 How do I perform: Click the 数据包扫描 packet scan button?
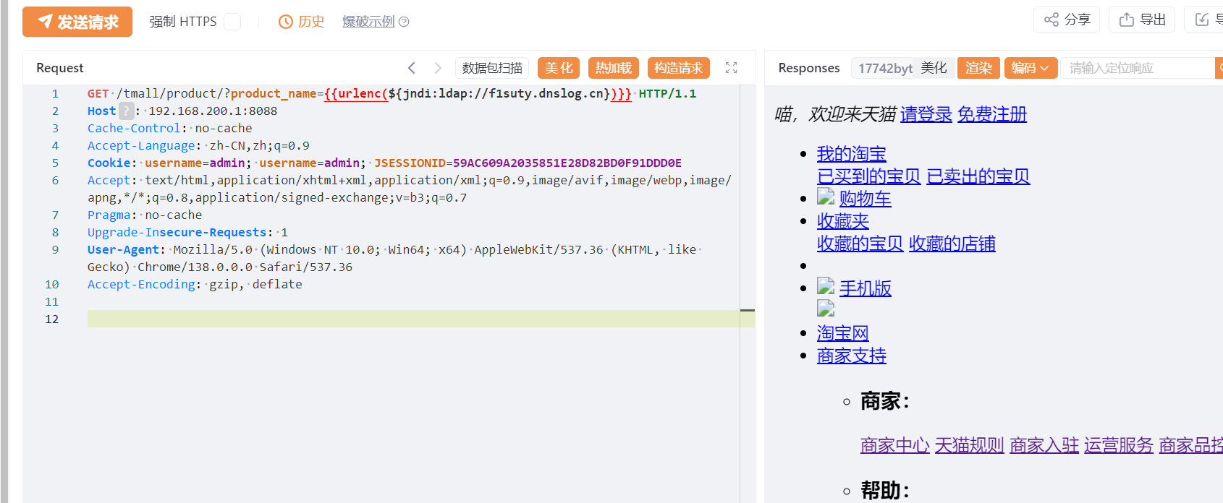(492, 68)
